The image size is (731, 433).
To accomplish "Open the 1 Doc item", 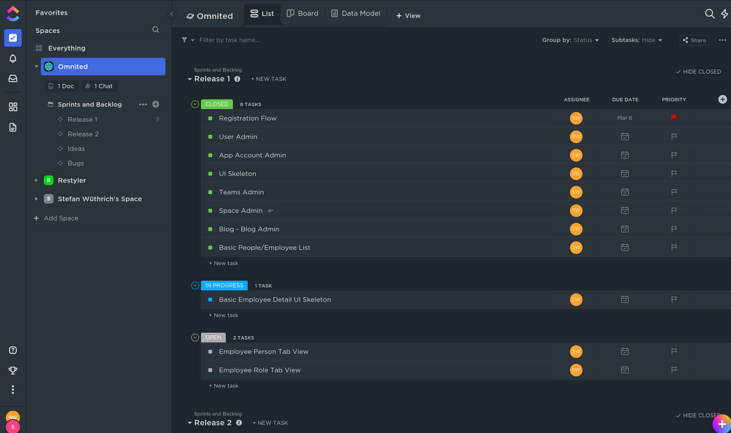I will click(61, 86).
